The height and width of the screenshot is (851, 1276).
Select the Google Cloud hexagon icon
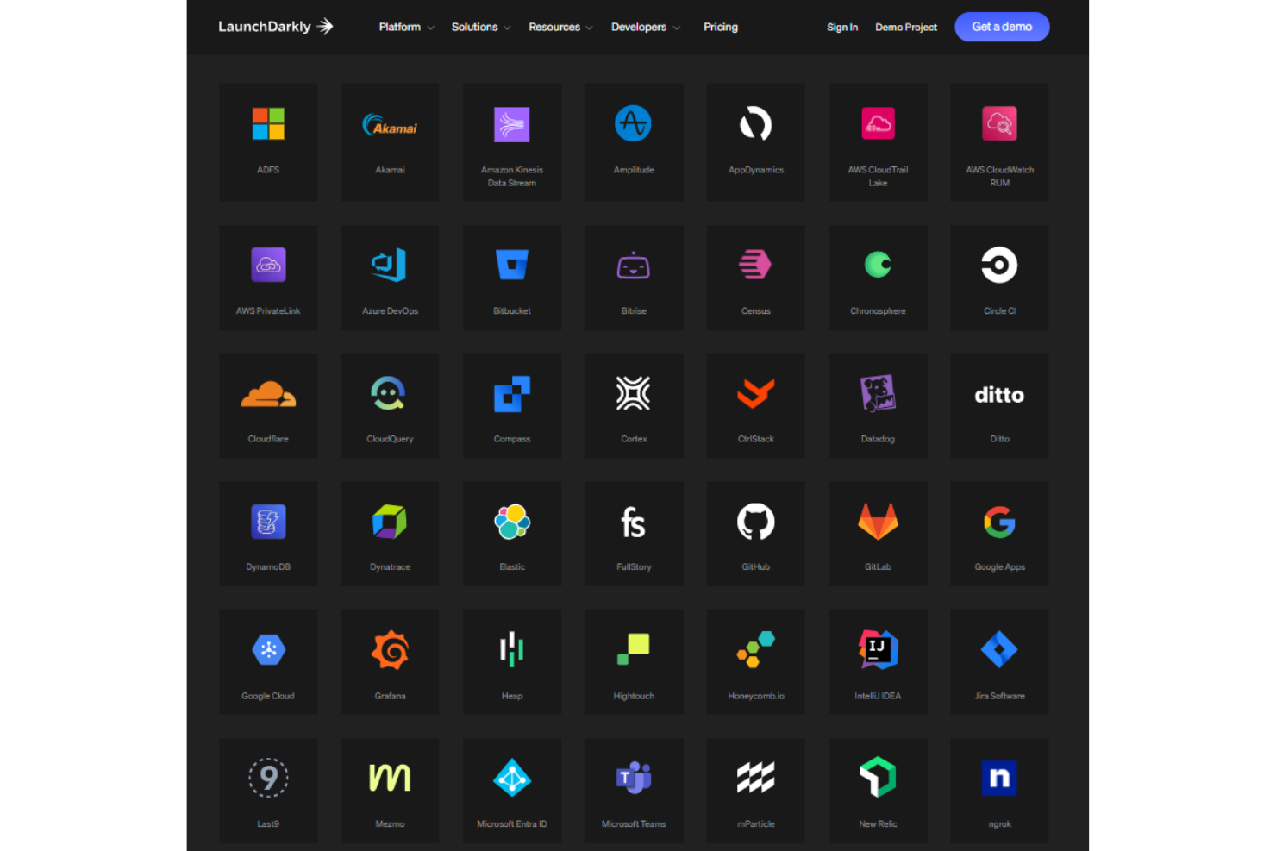click(x=268, y=649)
